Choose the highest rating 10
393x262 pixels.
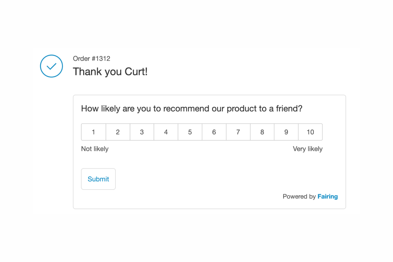point(310,132)
